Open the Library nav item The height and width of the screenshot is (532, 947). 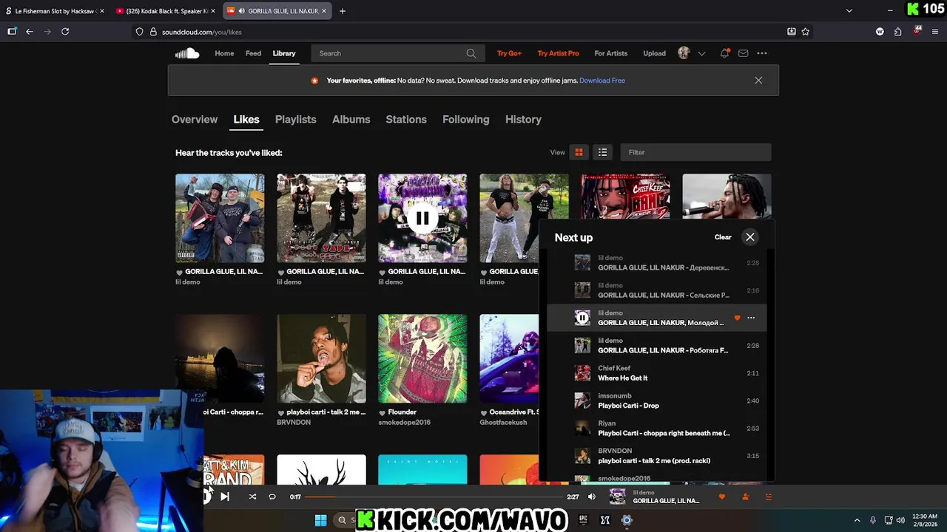pyautogui.click(x=284, y=53)
